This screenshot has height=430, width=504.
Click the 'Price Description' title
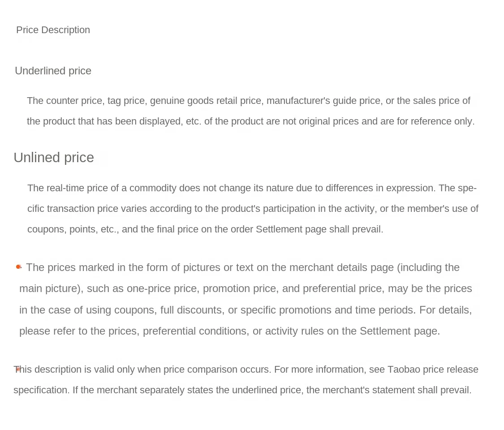[53, 30]
